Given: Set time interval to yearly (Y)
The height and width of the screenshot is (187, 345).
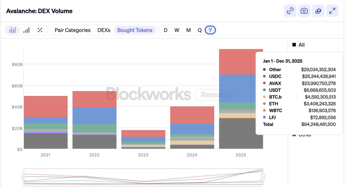Looking at the screenshot, I should point(210,30).
